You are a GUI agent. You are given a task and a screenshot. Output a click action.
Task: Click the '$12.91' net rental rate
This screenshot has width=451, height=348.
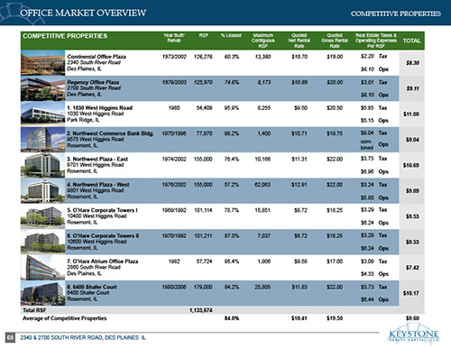299,184
